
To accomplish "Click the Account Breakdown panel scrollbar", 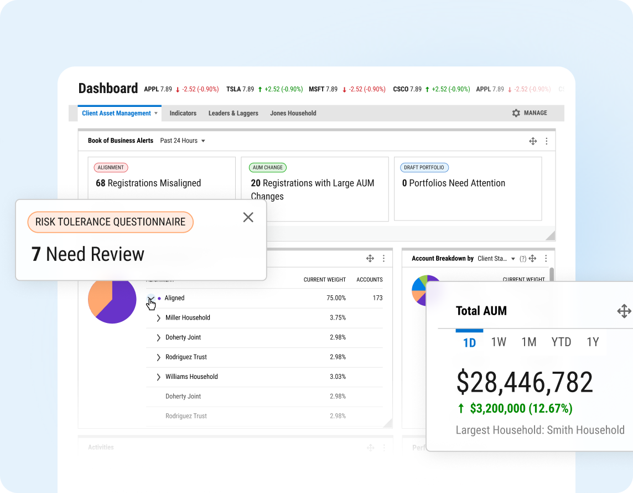I will coord(552,274).
